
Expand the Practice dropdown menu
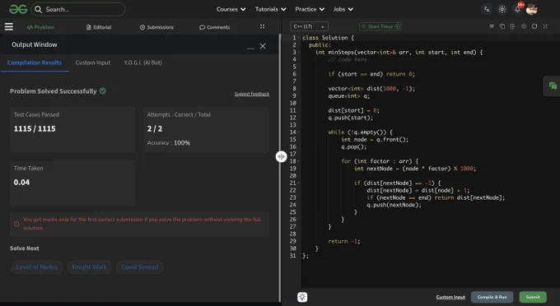click(310, 9)
